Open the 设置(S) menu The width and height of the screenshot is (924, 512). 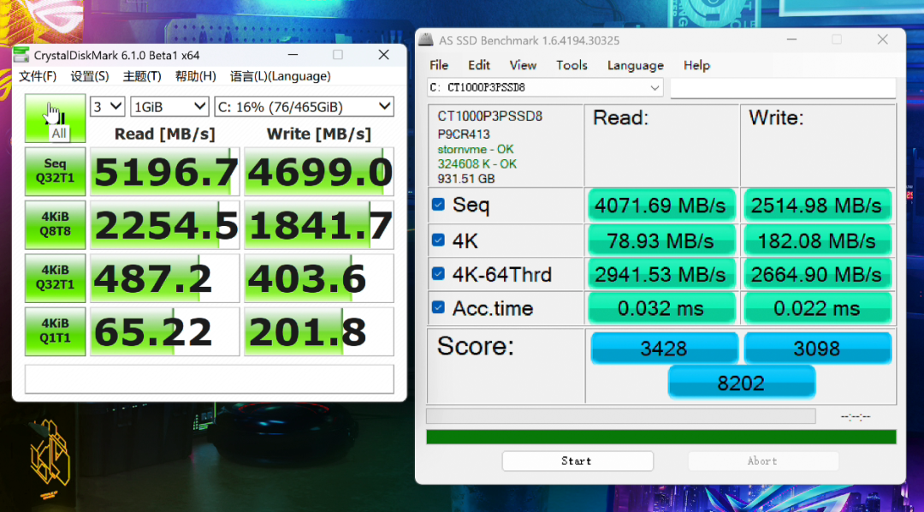pyautogui.click(x=90, y=76)
